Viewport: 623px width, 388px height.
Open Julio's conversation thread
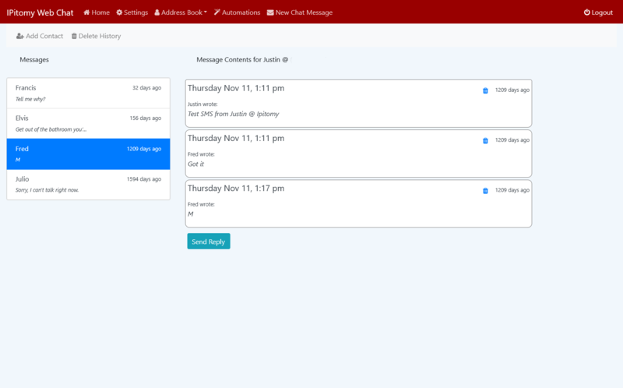click(88, 184)
